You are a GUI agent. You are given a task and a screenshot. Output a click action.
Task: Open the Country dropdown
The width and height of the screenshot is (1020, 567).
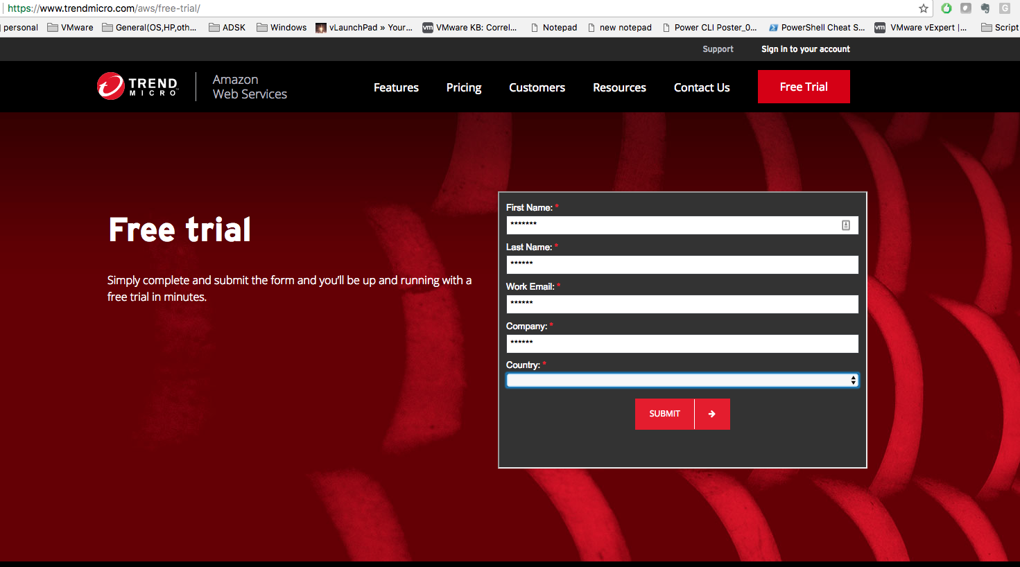tap(682, 381)
